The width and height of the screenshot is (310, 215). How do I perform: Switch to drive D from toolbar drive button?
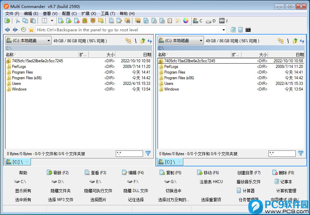[211, 21]
